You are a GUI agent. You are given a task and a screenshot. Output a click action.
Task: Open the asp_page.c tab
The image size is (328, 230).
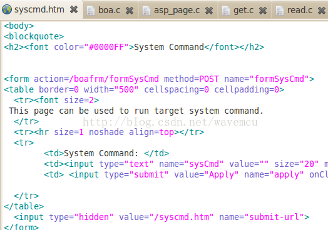177,10
